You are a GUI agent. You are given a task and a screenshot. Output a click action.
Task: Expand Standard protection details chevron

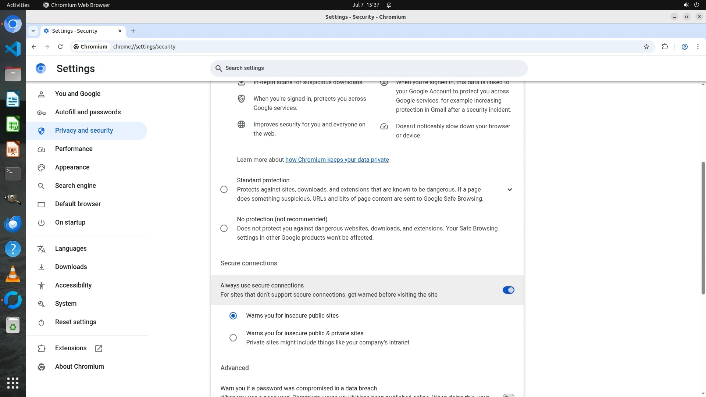coord(509,190)
